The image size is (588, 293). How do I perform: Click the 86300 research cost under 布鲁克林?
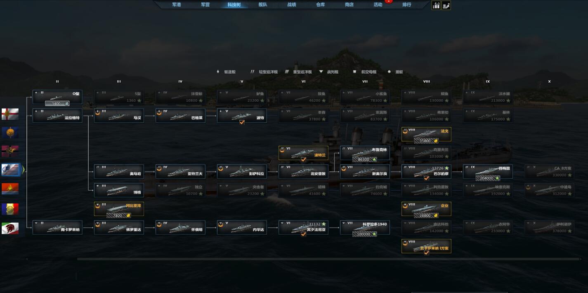click(x=365, y=159)
